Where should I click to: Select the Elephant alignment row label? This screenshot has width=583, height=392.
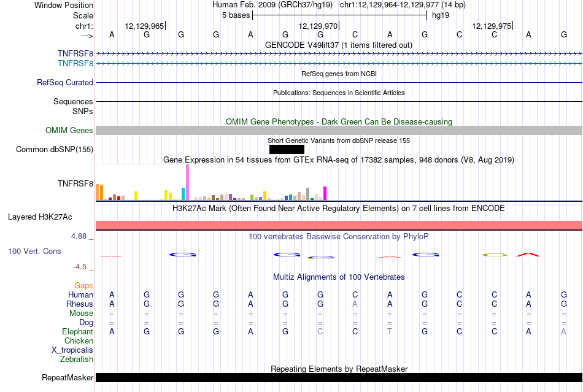(x=77, y=331)
